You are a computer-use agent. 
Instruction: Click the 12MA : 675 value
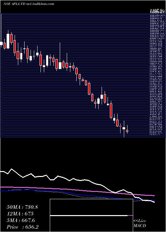coord(20,214)
